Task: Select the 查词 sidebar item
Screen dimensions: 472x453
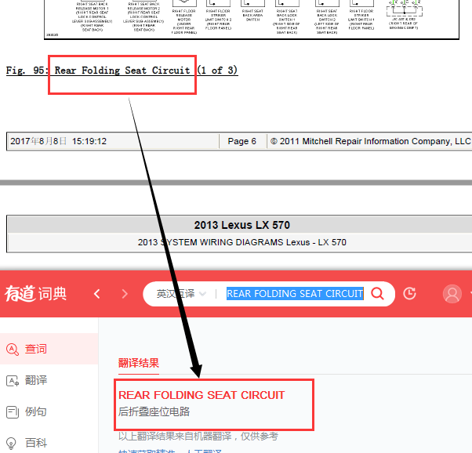Action: (x=49, y=349)
